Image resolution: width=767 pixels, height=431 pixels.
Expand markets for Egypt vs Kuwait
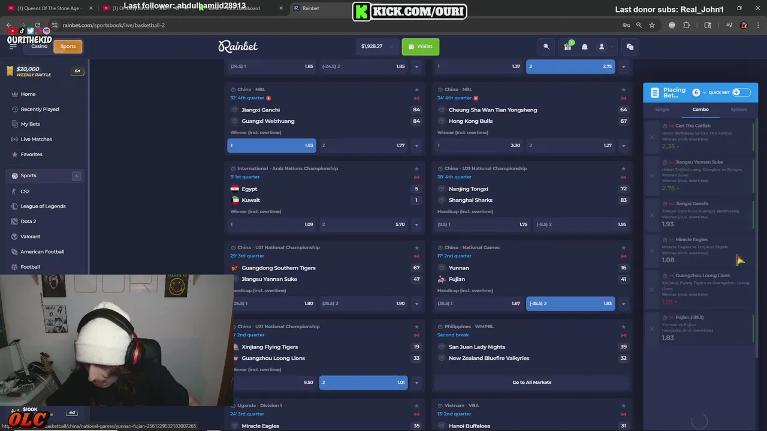[416, 224]
